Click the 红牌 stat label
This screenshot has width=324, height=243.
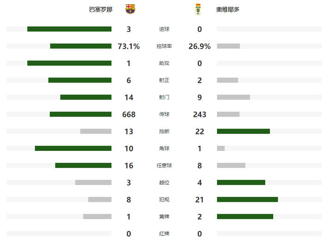point(164,234)
